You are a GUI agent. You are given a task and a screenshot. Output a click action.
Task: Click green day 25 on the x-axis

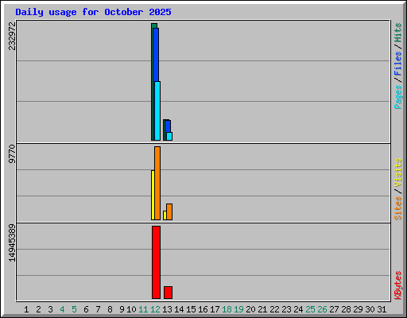[x=310, y=309]
